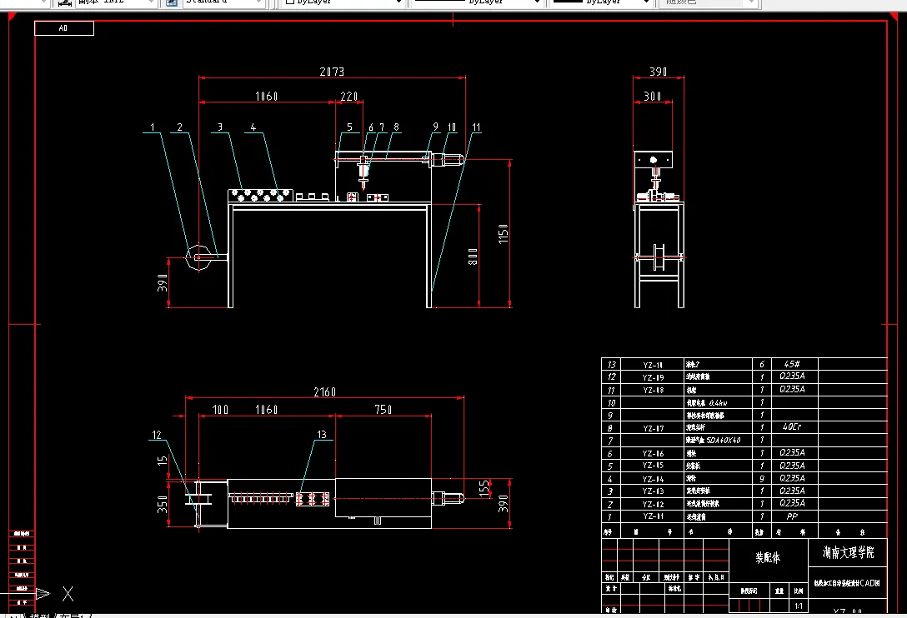The image size is (907, 618).
Task: Select the 40Cr material cell
Action: coord(794,427)
